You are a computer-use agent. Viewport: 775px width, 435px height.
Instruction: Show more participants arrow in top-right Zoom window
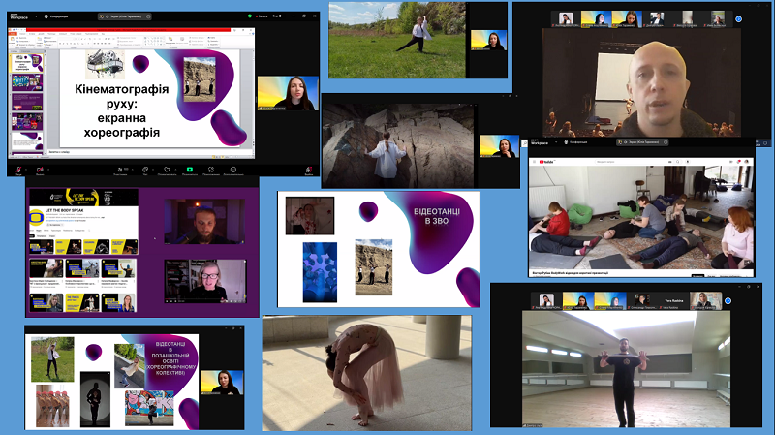tap(738, 19)
